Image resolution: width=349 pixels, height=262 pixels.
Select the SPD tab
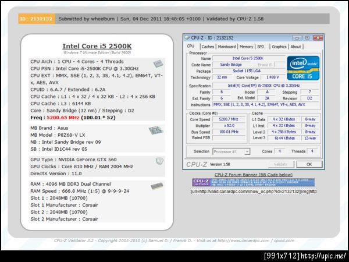[261, 47]
